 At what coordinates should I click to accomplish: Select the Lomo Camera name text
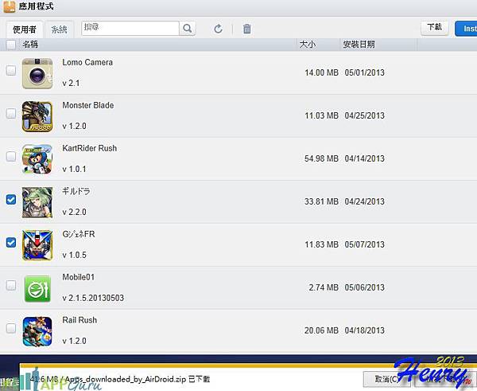(x=87, y=62)
